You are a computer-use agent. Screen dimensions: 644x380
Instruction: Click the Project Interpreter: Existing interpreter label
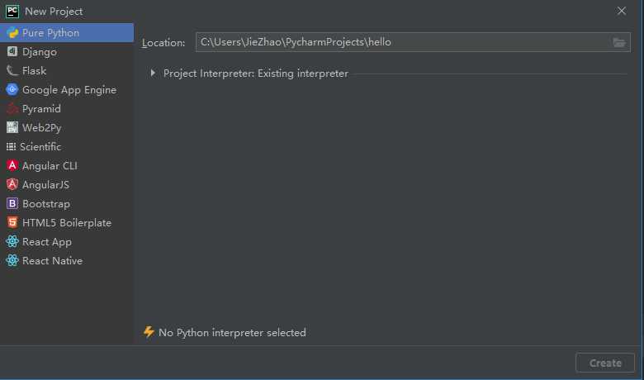255,74
